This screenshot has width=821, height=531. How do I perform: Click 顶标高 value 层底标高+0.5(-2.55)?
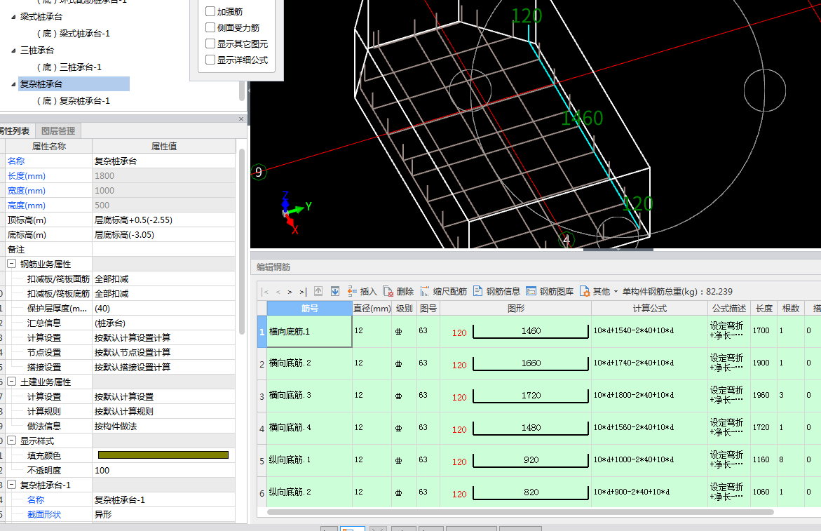(x=163, y=220)
